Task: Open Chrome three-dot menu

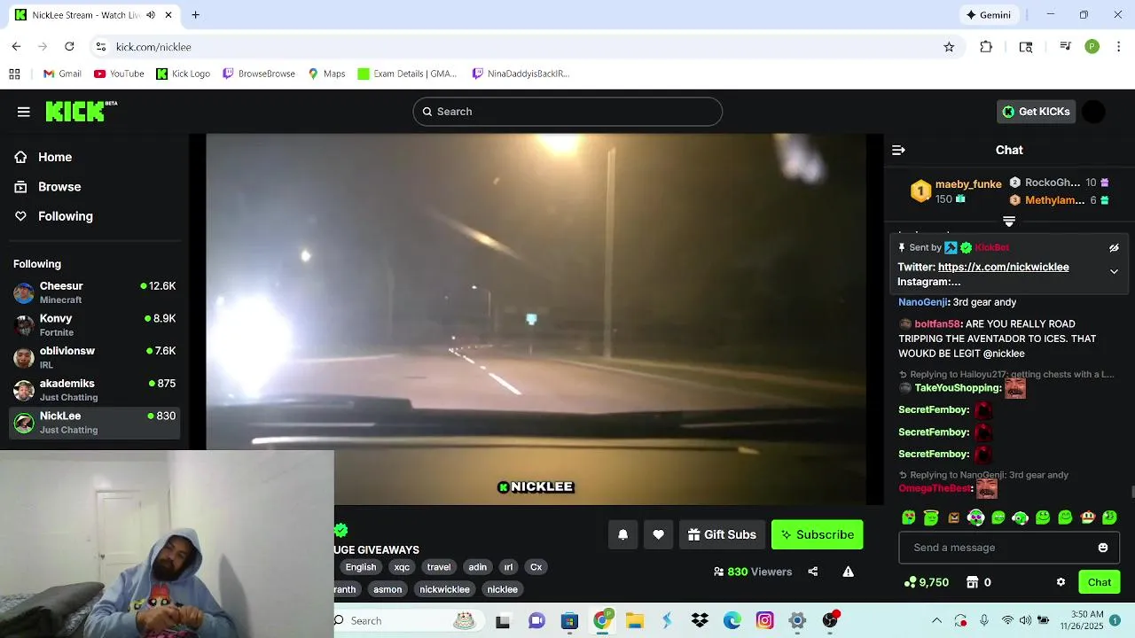Action: pos(1120,47)
